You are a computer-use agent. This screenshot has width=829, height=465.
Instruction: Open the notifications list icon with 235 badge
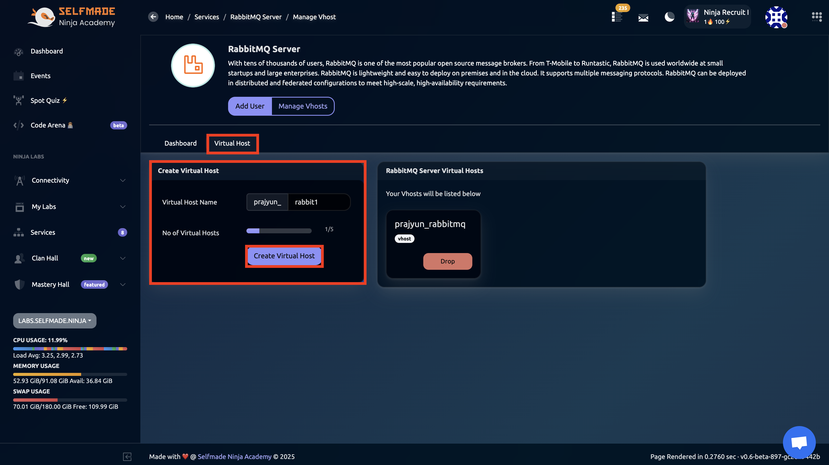coord(617,17)
